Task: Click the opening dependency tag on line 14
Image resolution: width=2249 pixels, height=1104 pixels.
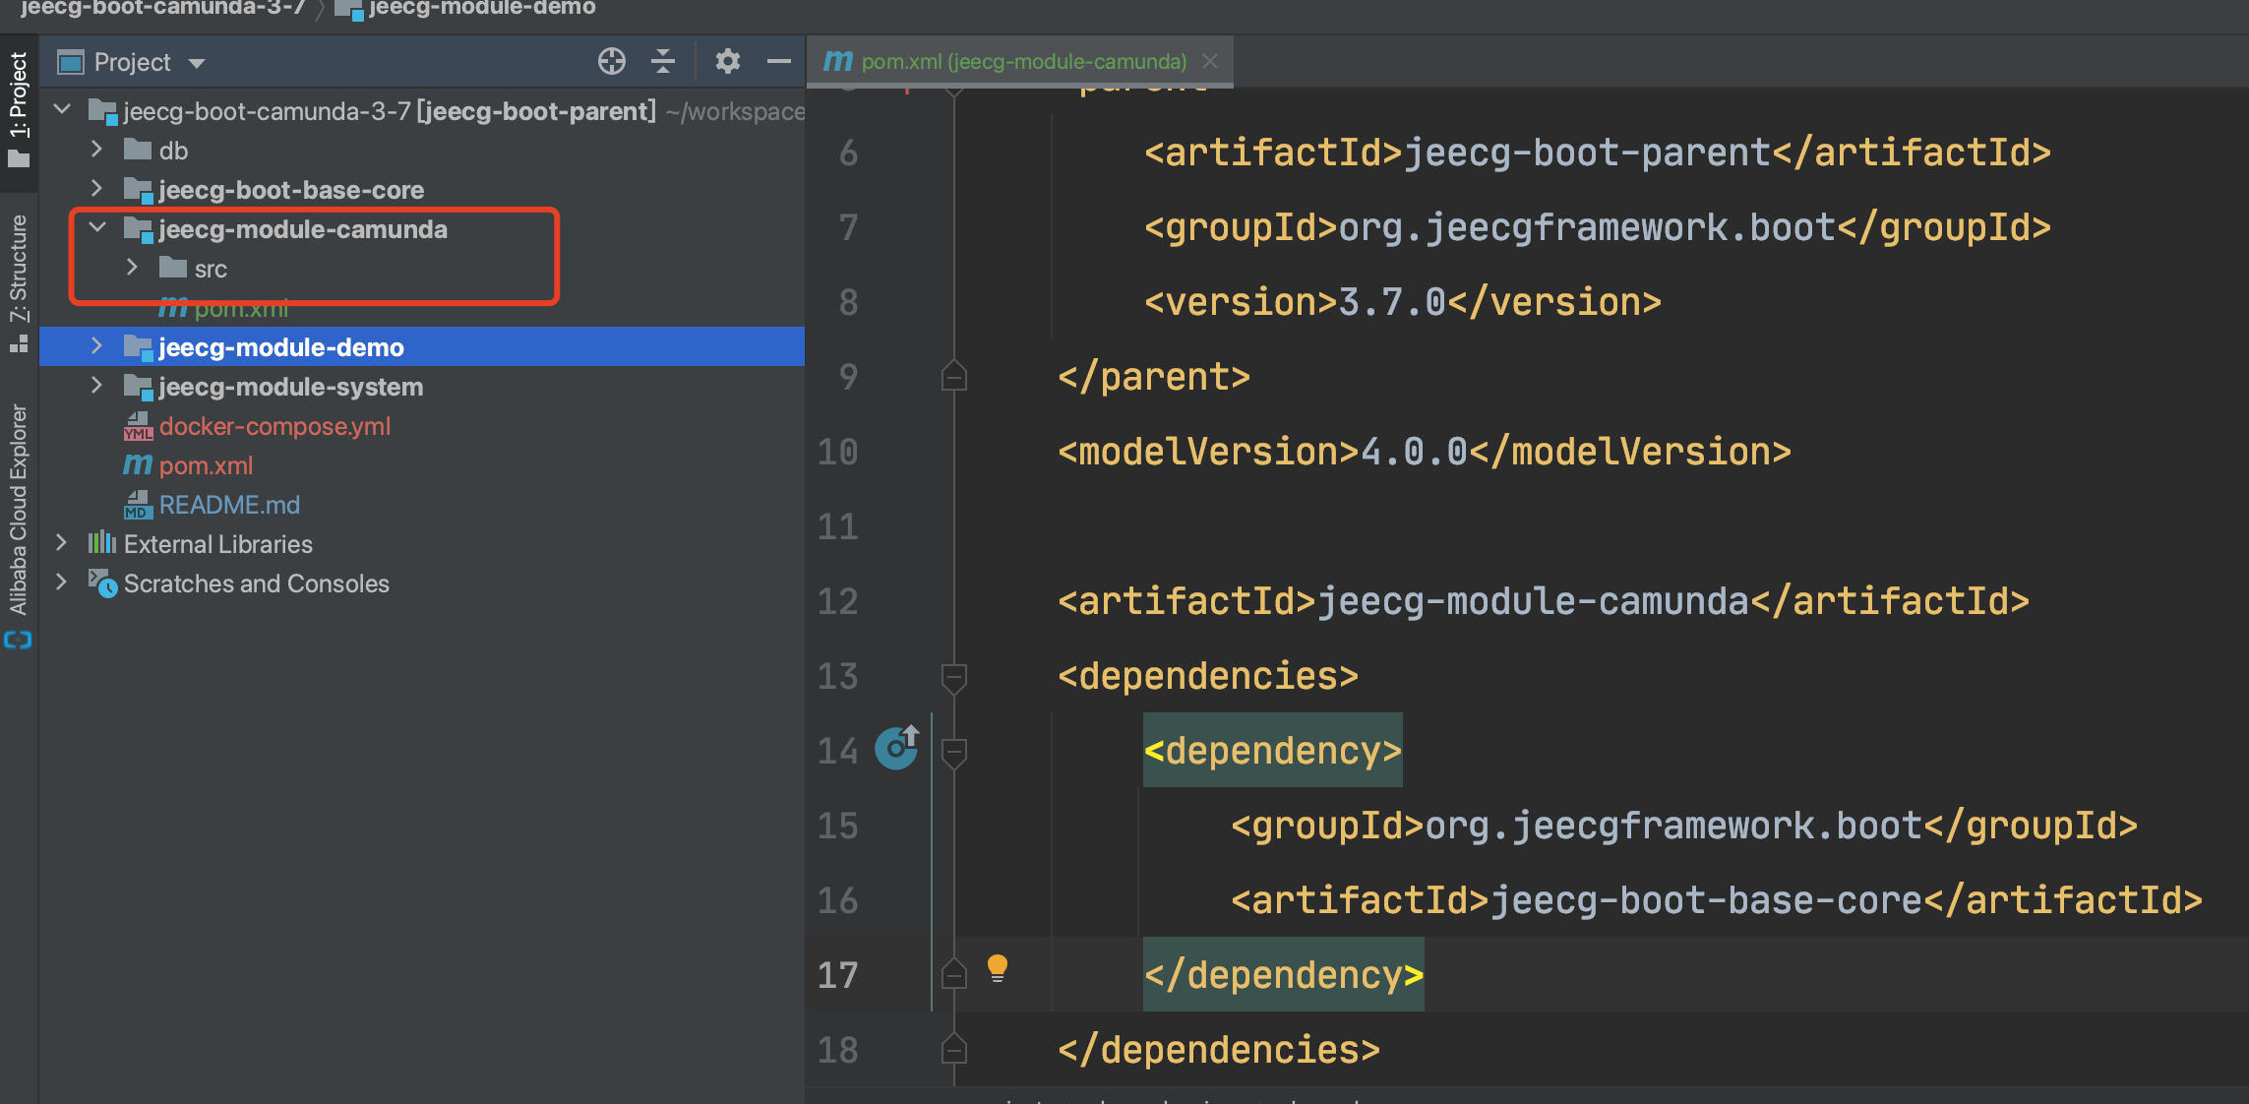Action: click(1272, 751)
